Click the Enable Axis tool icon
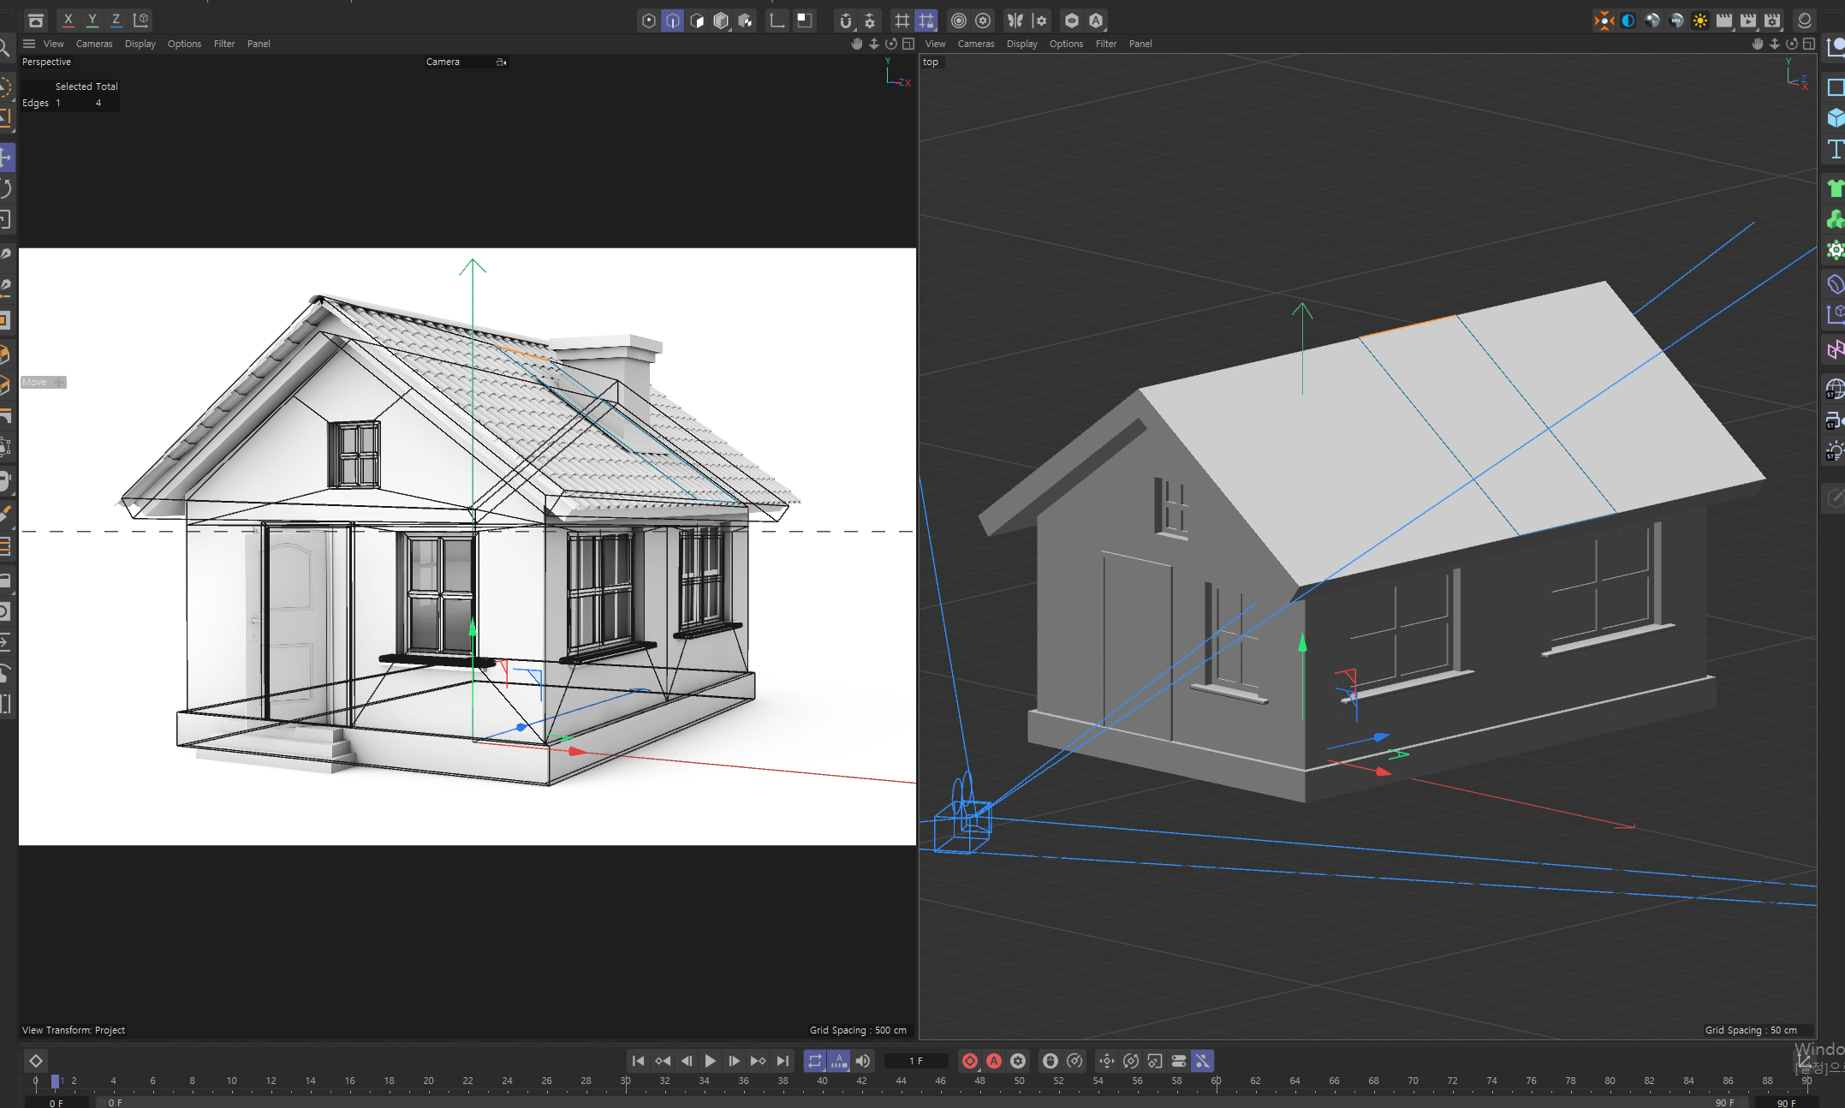1845x1108 pixels. click(777, 21)
